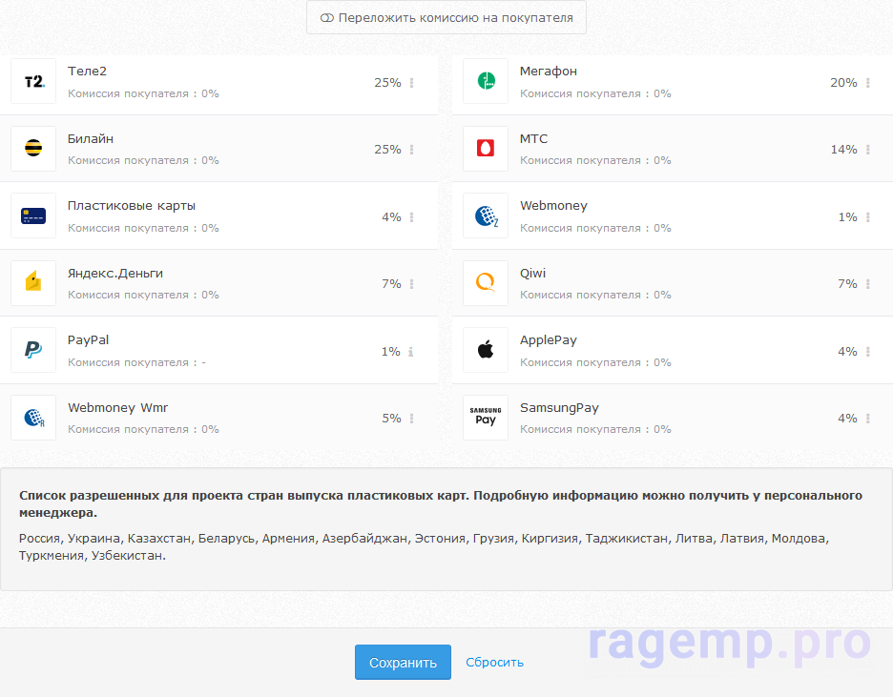Open options menu for Билайн row
Viewport: 893px width, 697px height.
coord(412,149)
